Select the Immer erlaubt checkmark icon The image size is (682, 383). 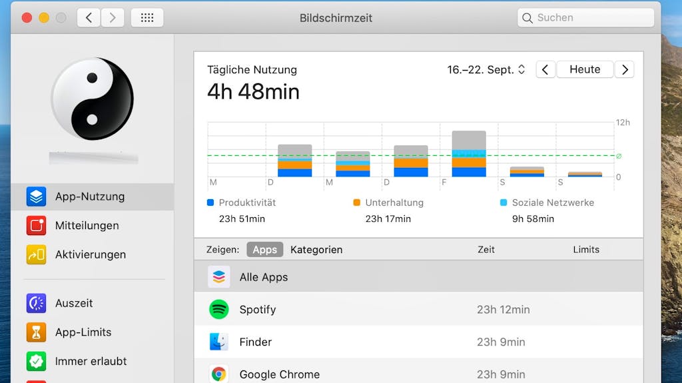36,361
